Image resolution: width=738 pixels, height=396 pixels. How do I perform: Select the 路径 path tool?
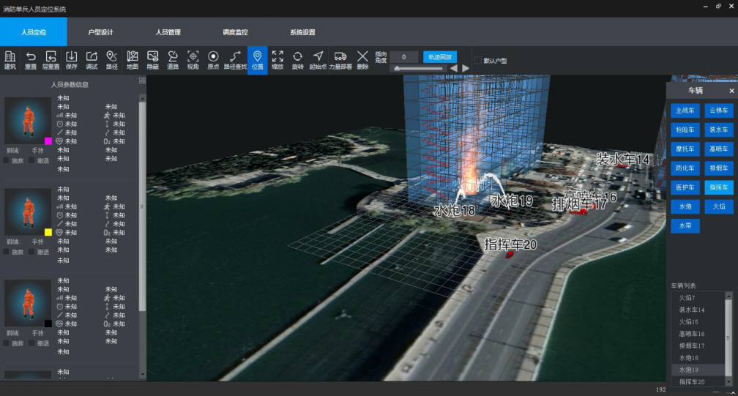112,60
